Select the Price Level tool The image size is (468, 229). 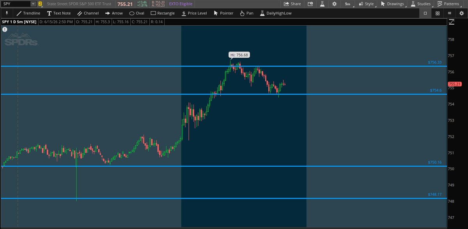(x=194, y=13)
